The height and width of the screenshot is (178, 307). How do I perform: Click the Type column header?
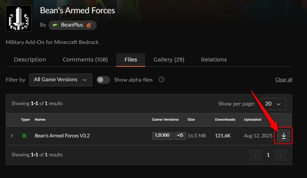point(25,120)
